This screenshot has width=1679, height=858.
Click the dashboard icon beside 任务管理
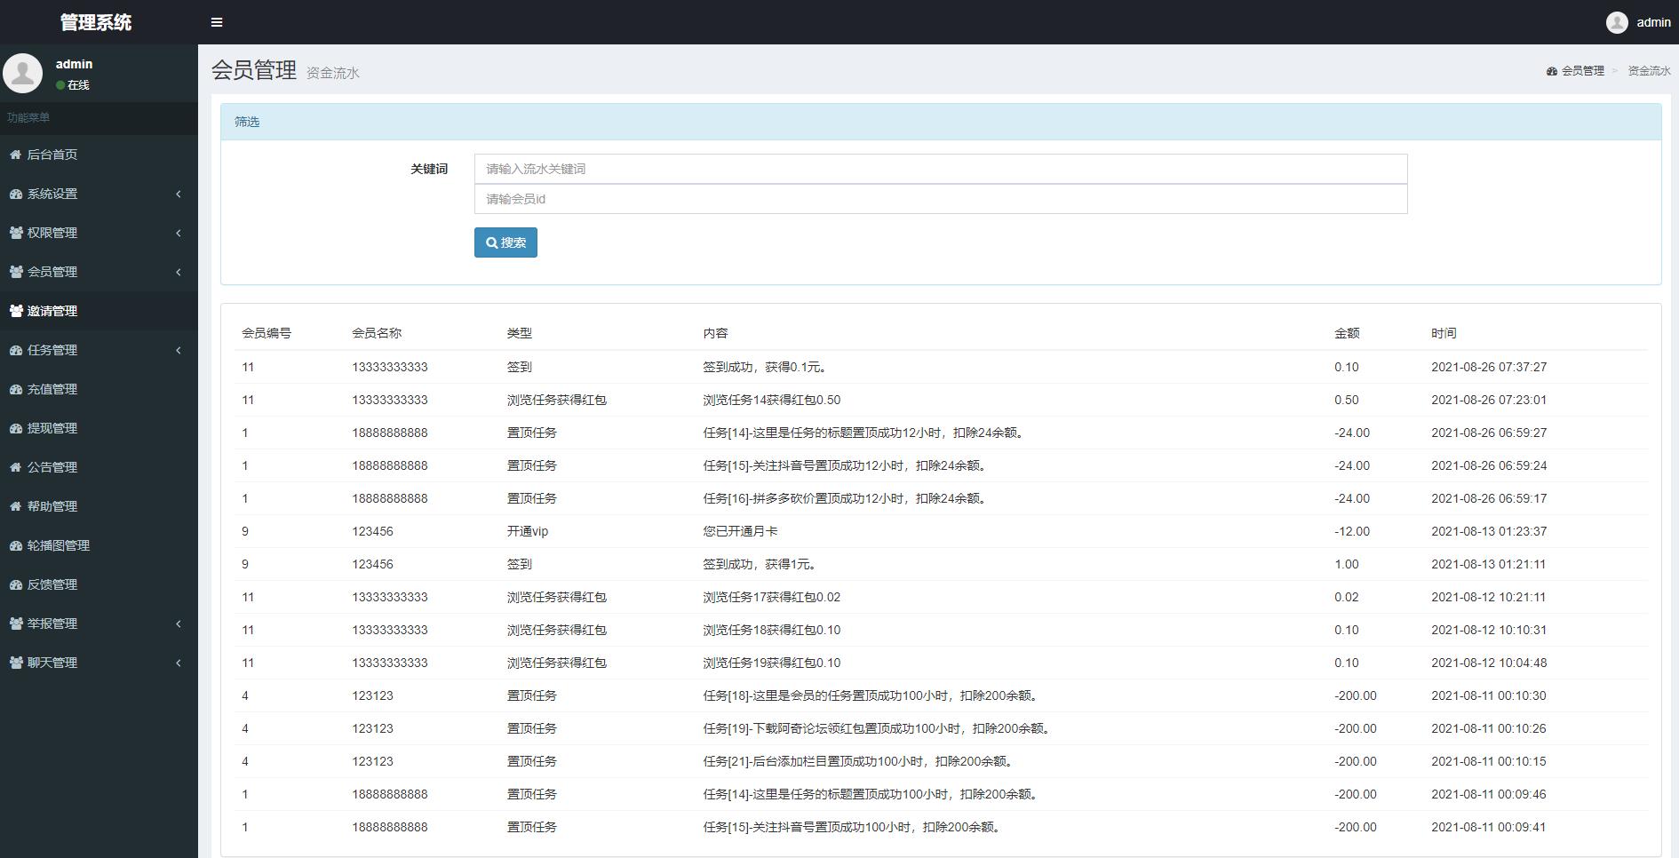(x=16, y=350)
